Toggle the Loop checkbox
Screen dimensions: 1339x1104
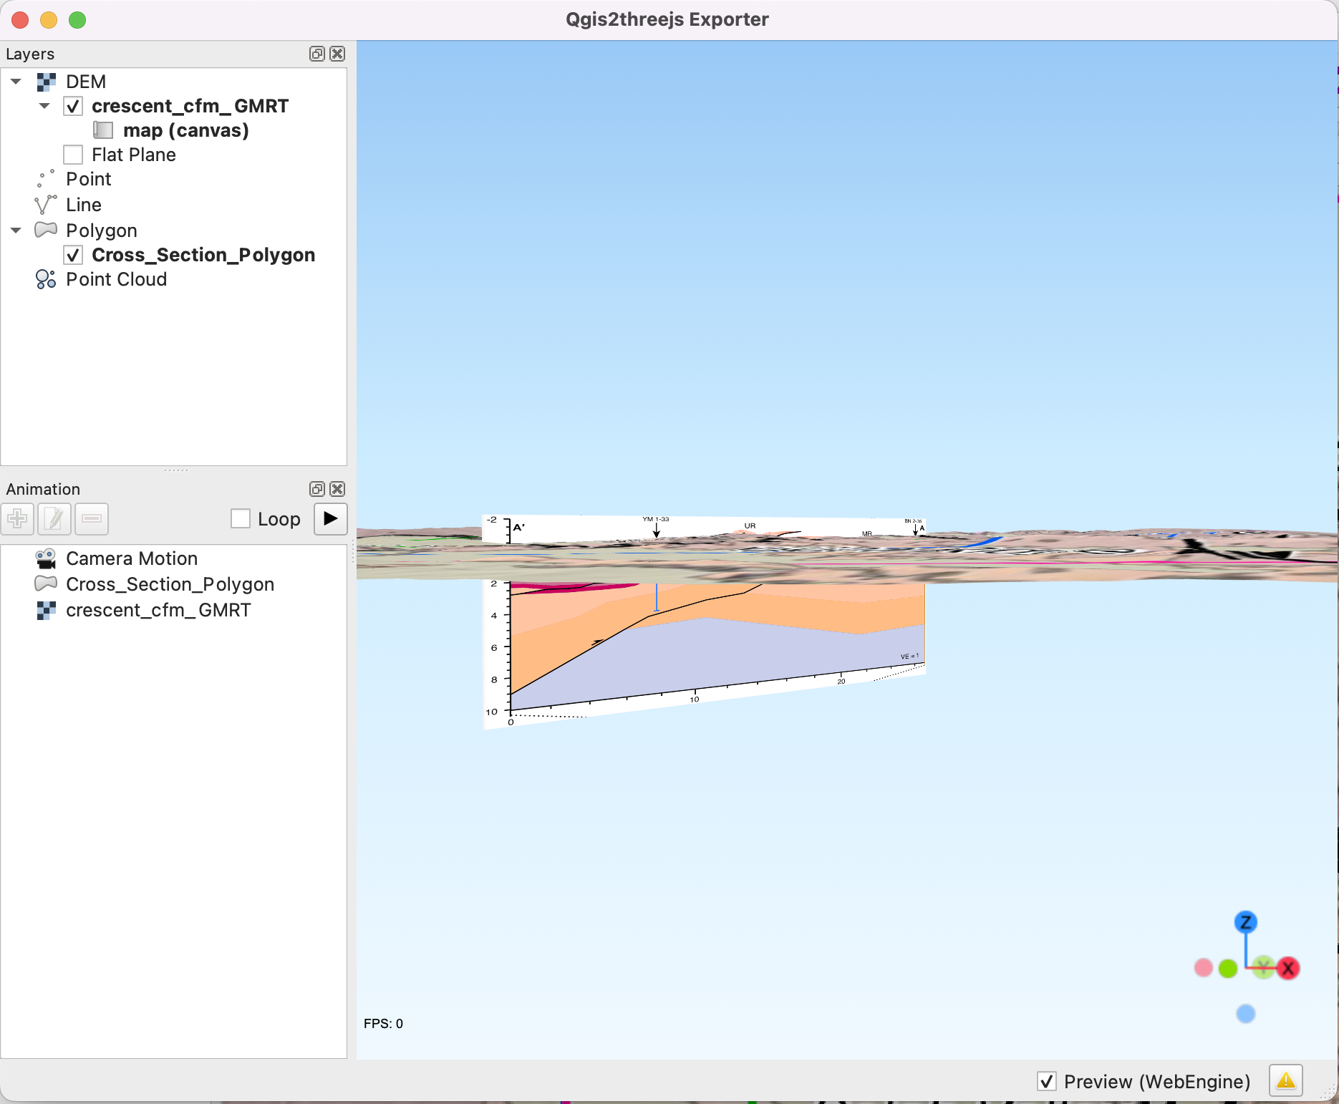click(241, 519)
